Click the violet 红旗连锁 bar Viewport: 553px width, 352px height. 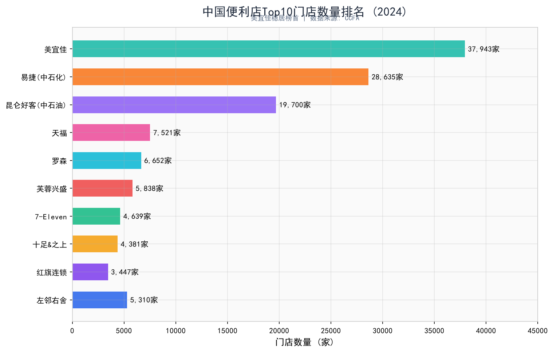point(90,272)
